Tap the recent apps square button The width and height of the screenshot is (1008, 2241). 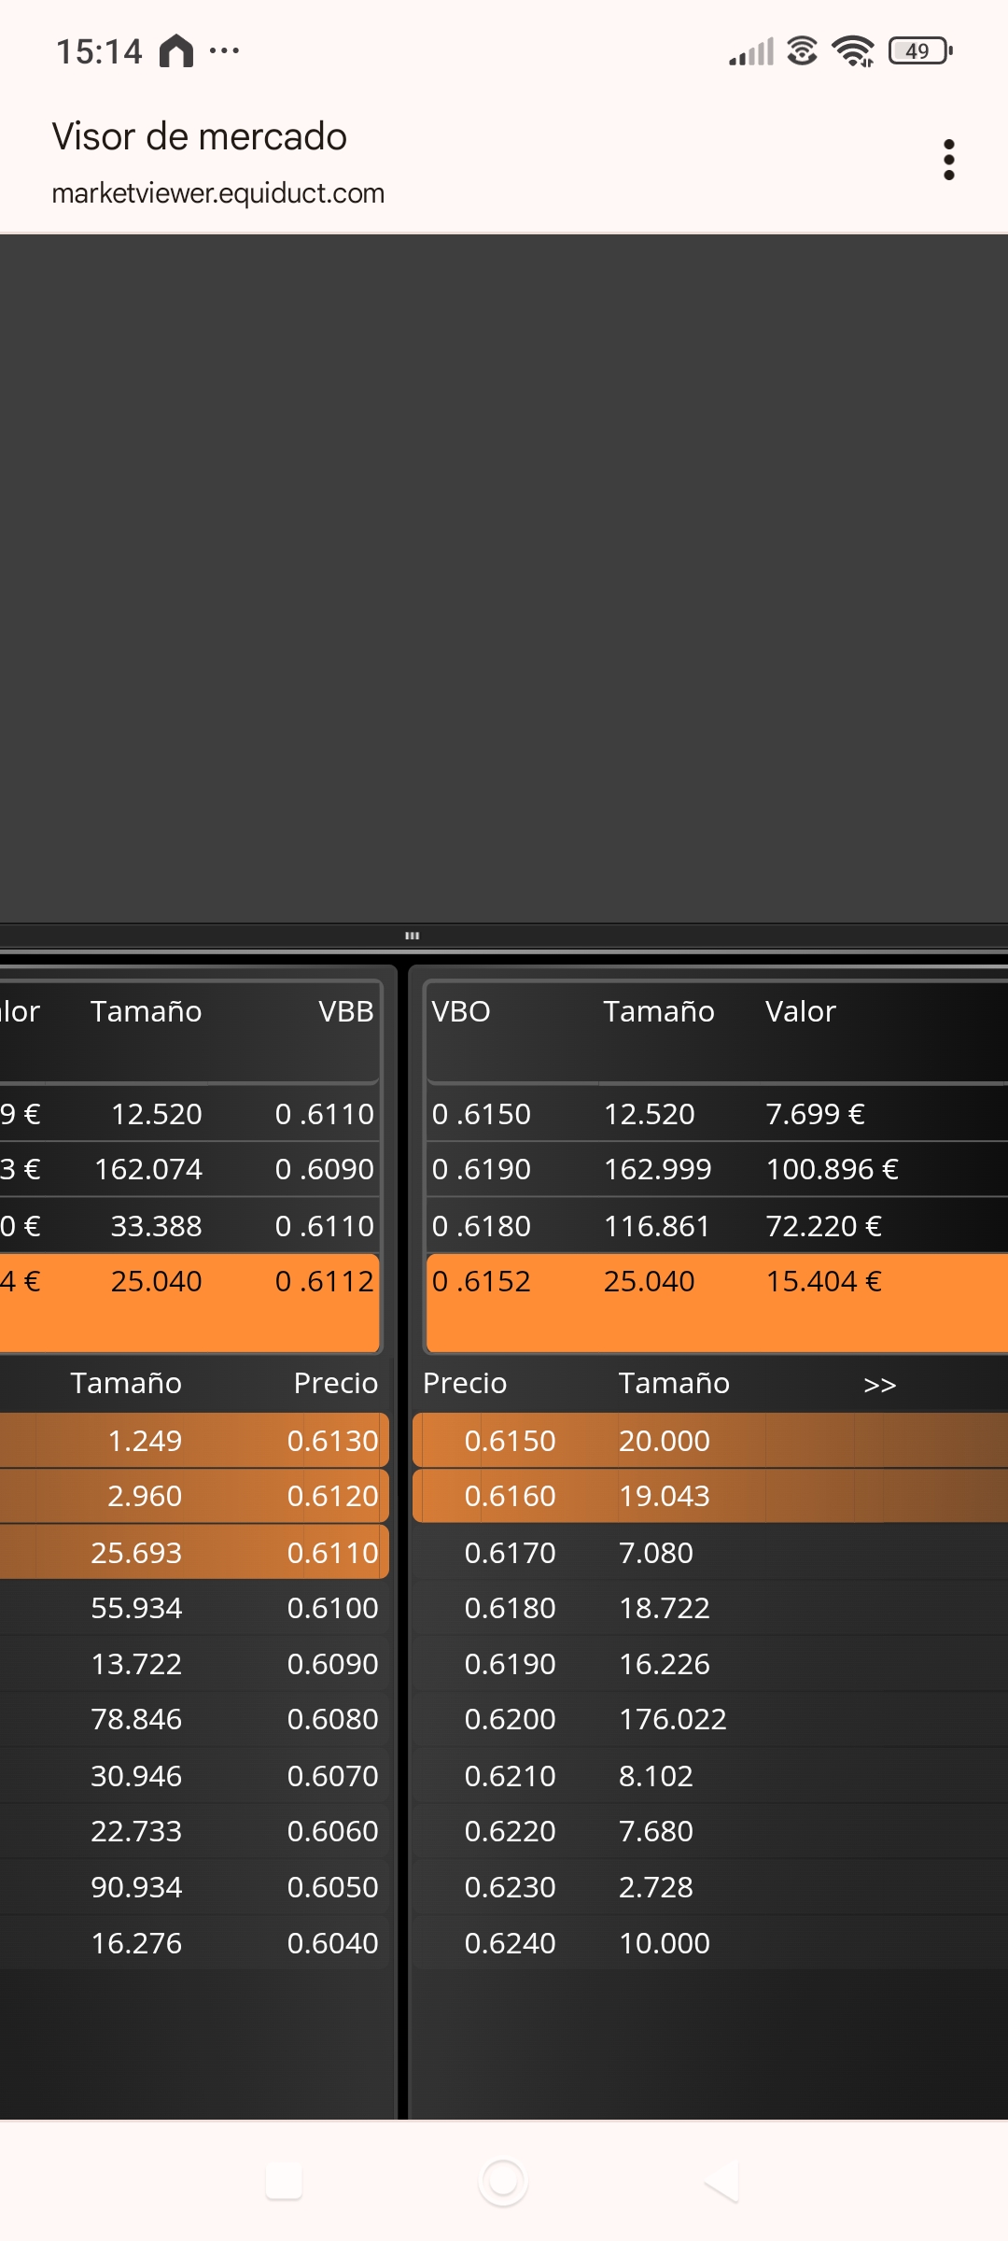pos(284,2181)
